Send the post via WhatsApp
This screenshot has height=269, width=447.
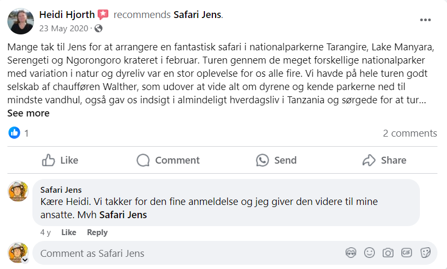pyautogui.click(x=276, y=160)
